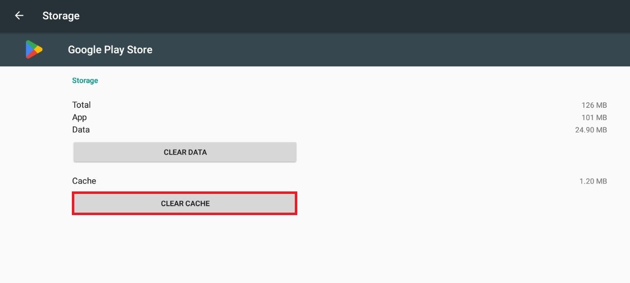Screen dimensions: 630x283
Task: Click empty area of the app banner
Action: click(369, 50)
